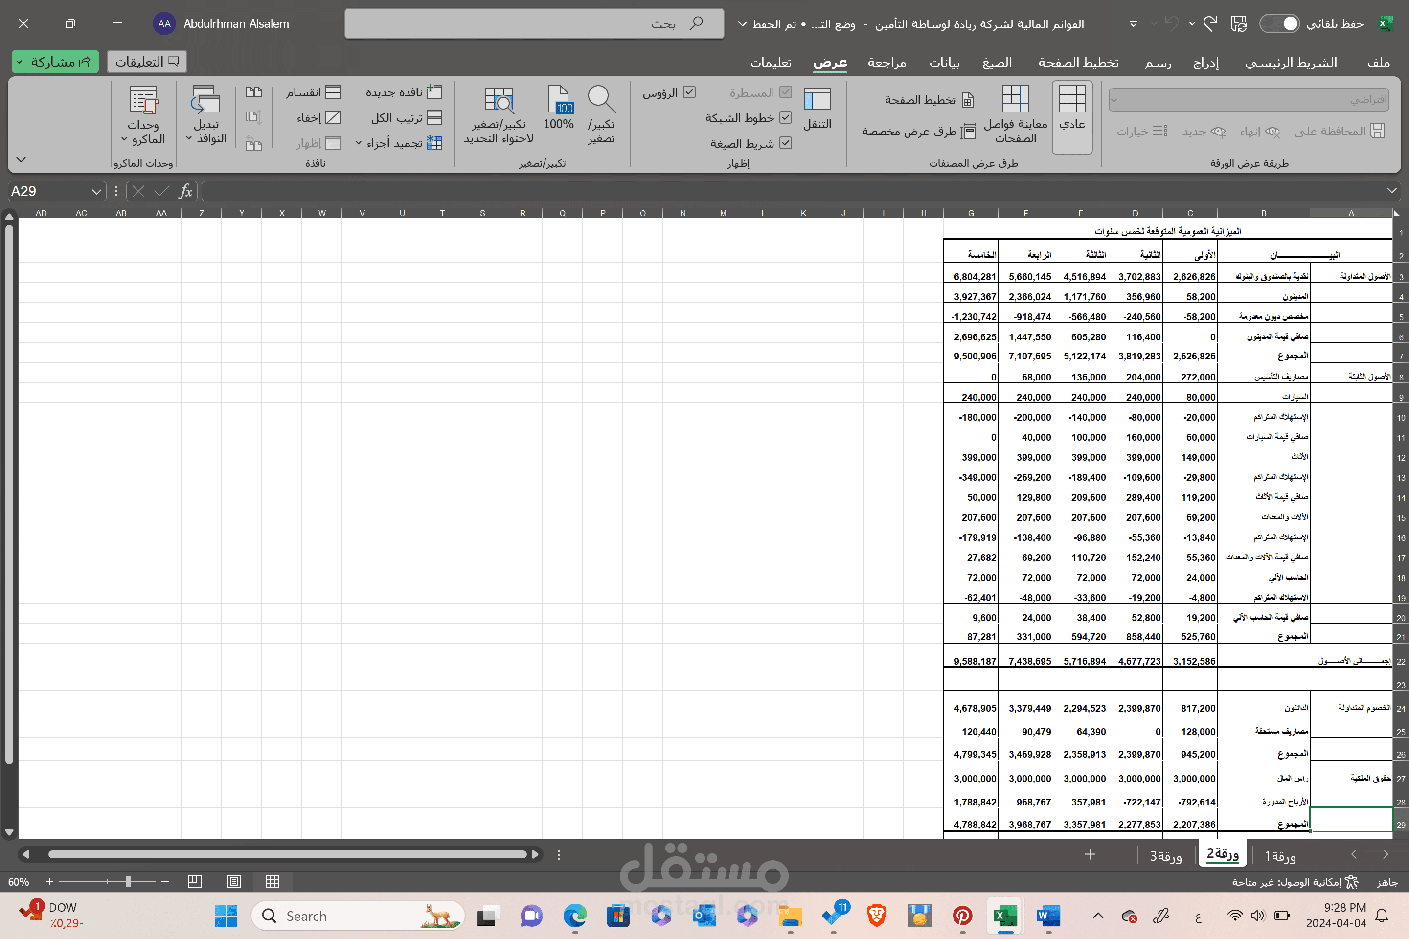This screenshot has width=1409, height=939.
Task: Open Word from the Windows taskbar
Action: 1048,916
